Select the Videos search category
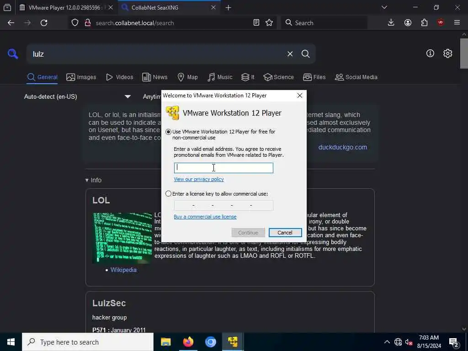 (x=119, y=77)
